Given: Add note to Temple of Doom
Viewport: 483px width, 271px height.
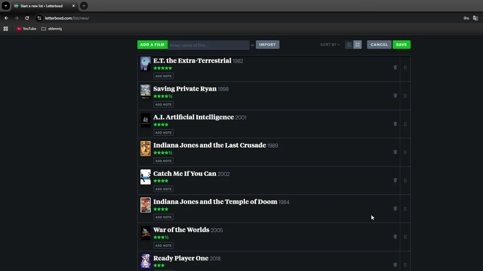Looking at the screenshot, I should (x=163, y=217).
